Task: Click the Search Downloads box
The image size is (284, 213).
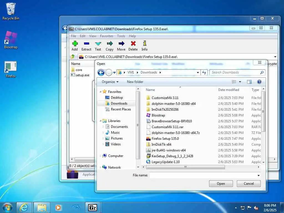Action: (235, 72)
